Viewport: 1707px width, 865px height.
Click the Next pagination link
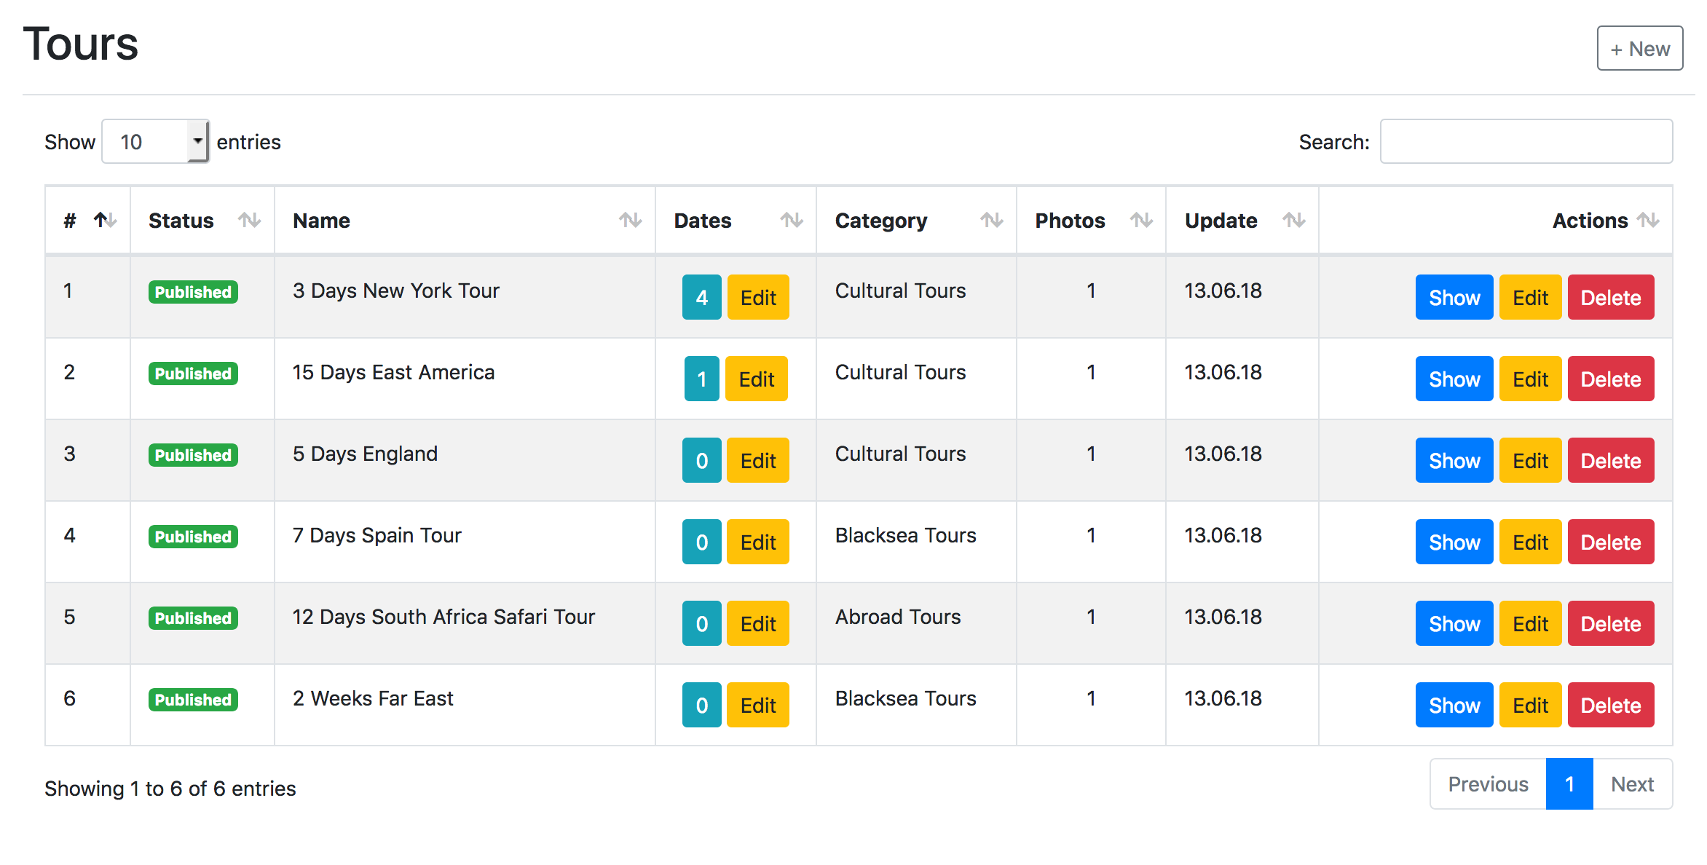1631,784
